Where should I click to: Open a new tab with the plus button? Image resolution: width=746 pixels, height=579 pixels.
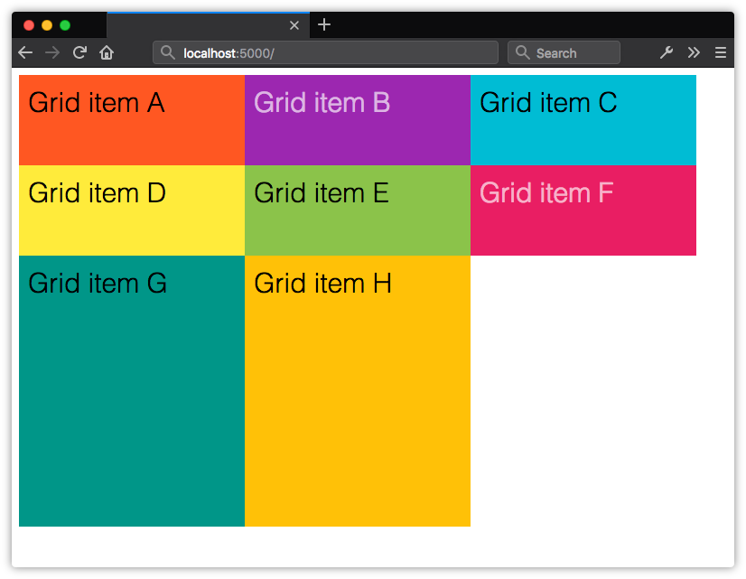coord(324,24)
